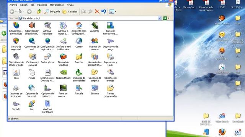Open Teclado settings

(16, 106)
